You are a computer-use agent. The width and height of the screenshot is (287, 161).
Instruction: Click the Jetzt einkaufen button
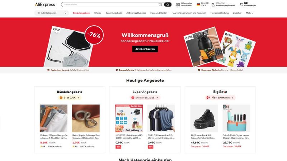click(145, 49)
